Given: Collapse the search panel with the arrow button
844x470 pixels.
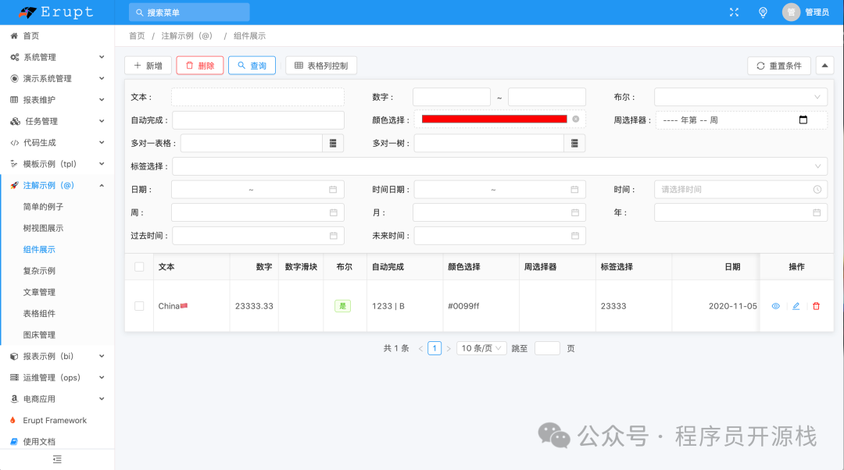Looking at the screenshot, I should (824, 65).
